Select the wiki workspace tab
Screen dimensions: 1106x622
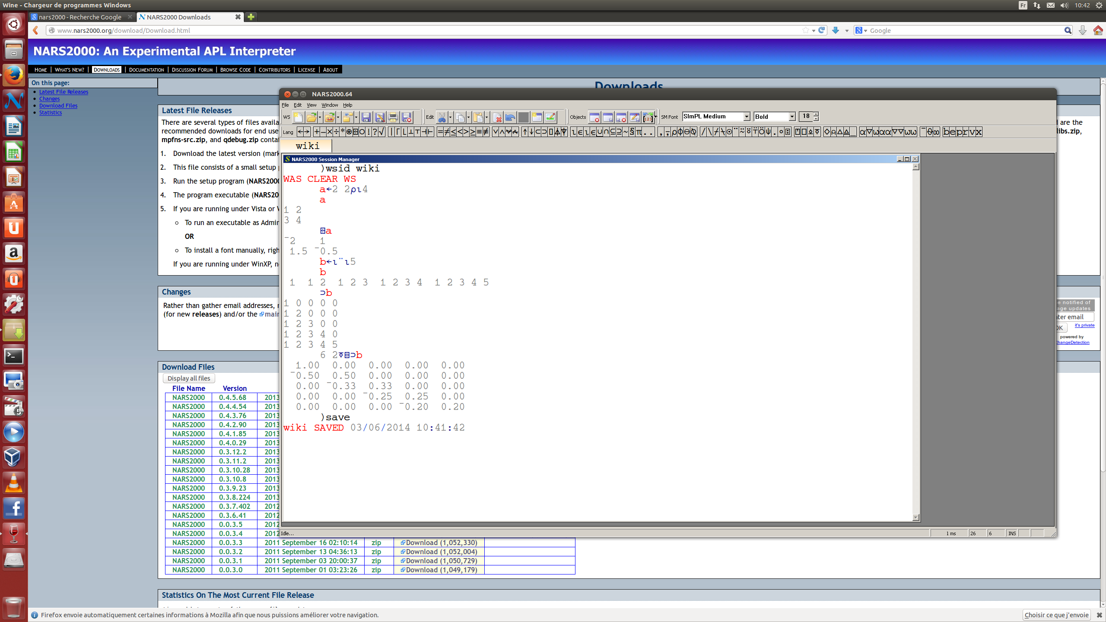(307, 146)
